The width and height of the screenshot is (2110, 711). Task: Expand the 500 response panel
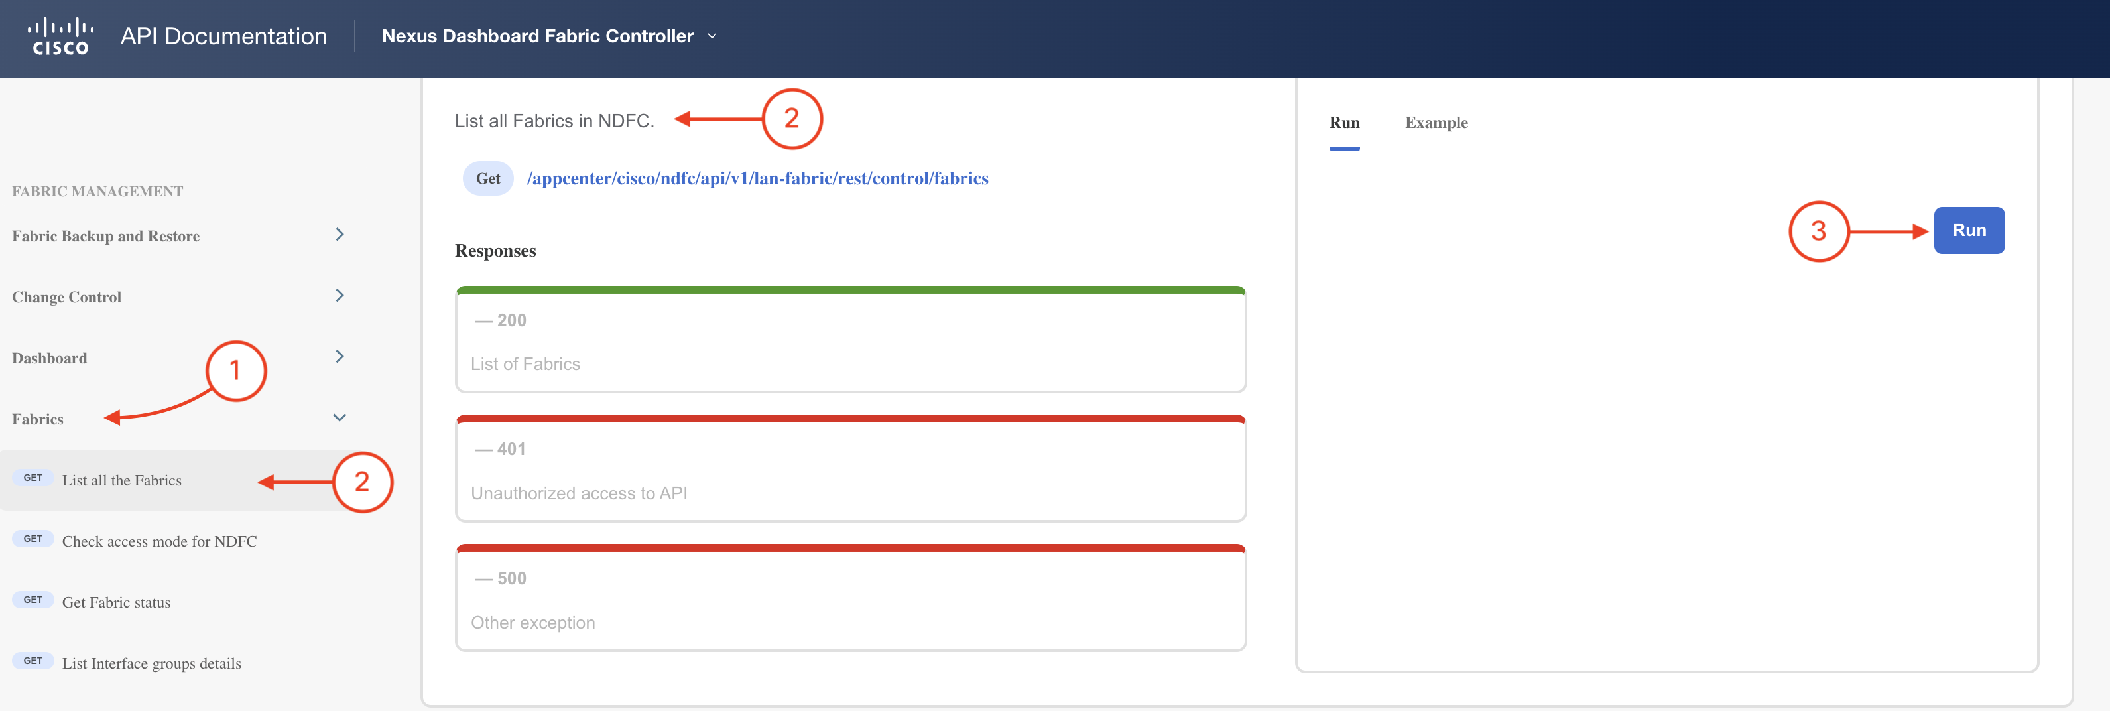point(850,598)
